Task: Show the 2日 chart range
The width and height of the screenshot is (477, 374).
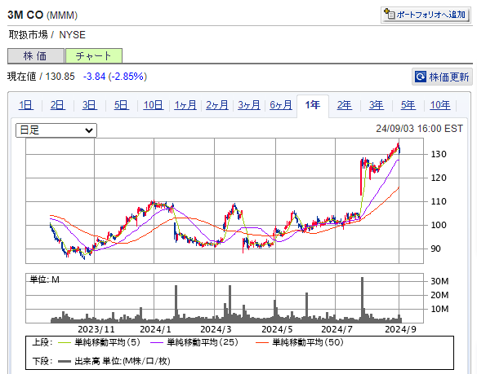Action: tap(58, 105)
